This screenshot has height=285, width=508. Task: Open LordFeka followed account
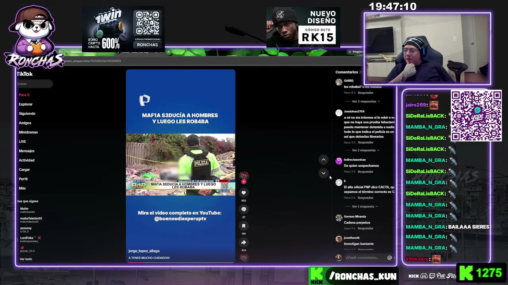point(30,239)
